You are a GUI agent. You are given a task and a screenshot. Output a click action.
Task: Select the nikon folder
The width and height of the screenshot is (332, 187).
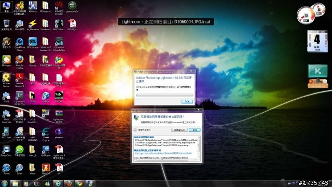(x=32, y=169)
